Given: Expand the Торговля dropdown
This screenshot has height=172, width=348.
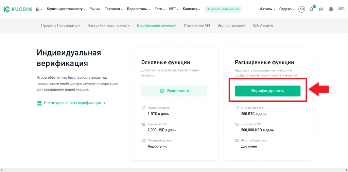Looking at the screenshot, I should [x=114, y=9].
